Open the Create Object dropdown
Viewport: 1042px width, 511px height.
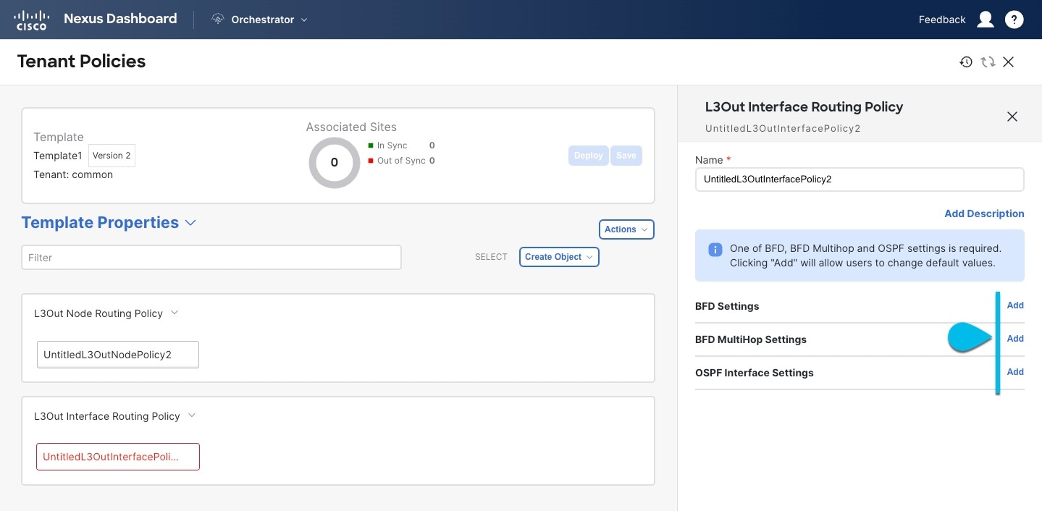pos(559,257)
